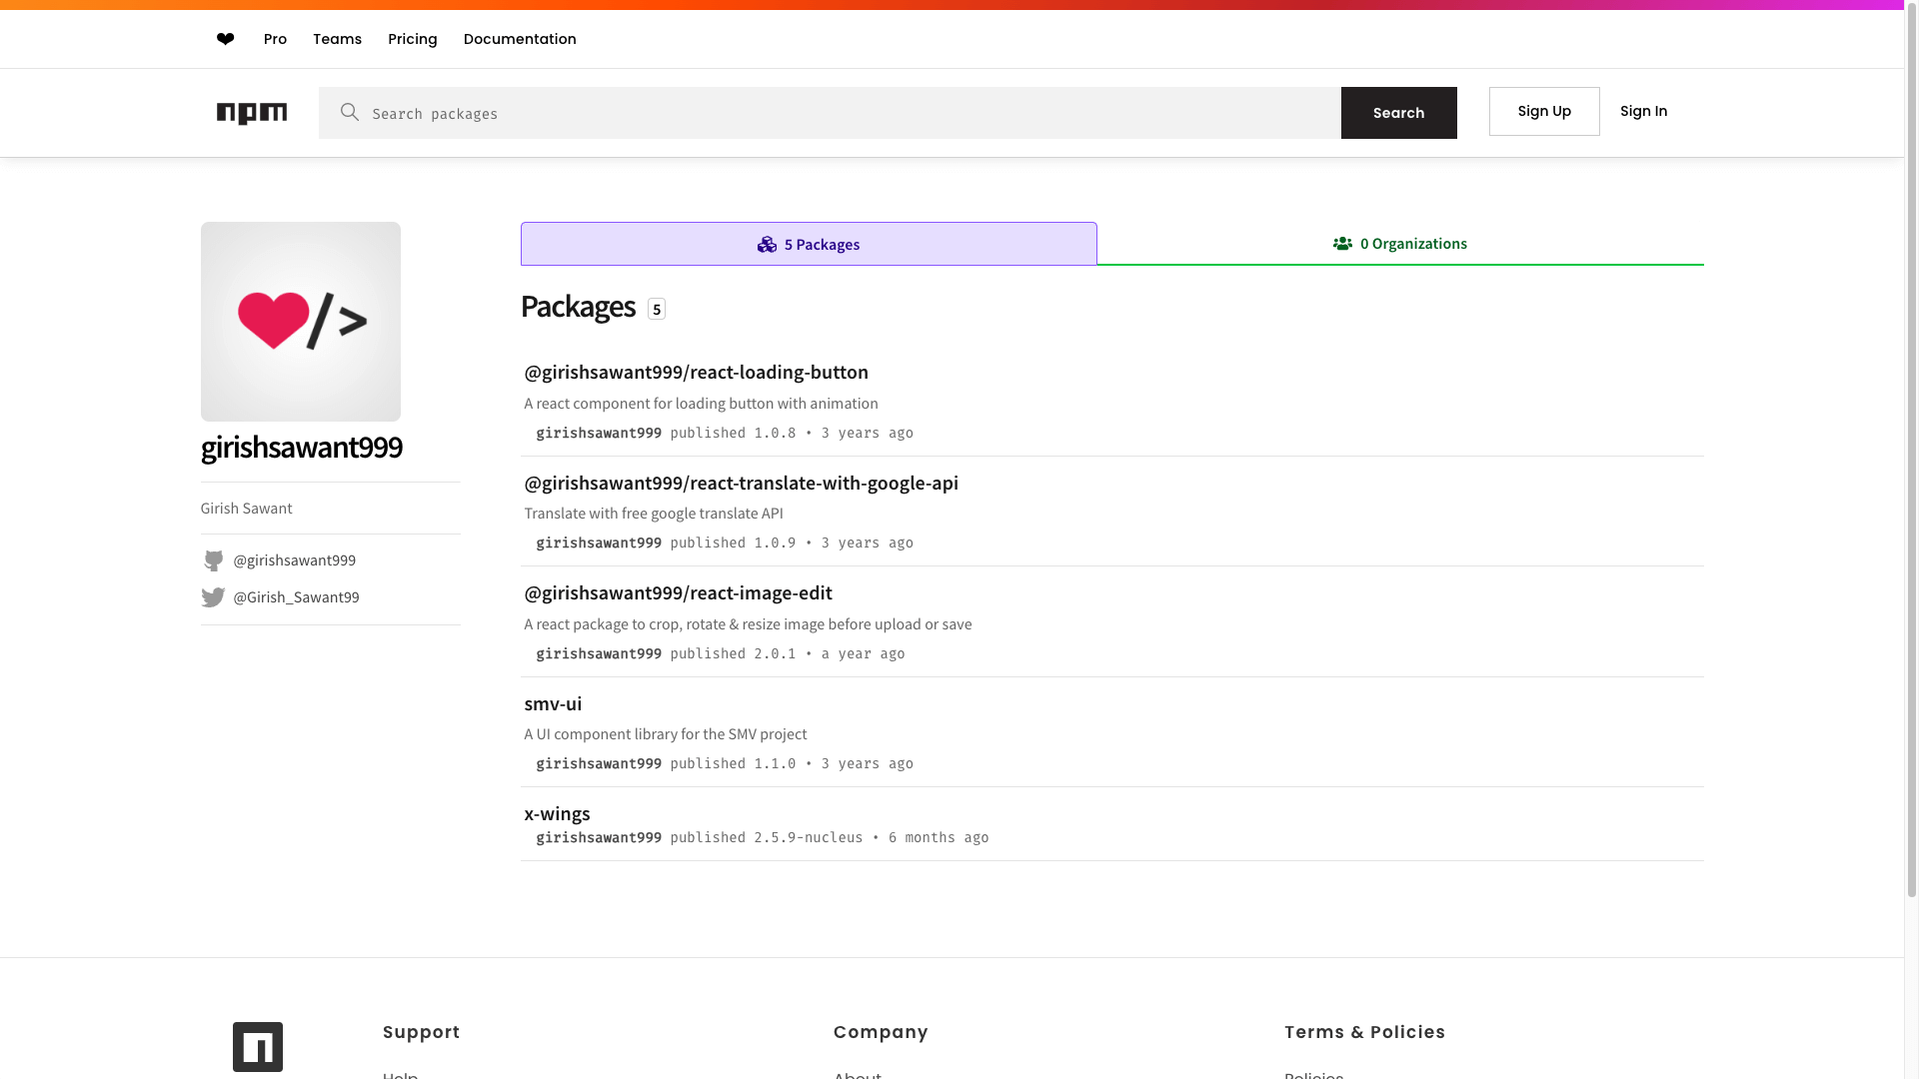Open the Pro menu item
Screen dimensions: 1919x1079
[275, 39]
